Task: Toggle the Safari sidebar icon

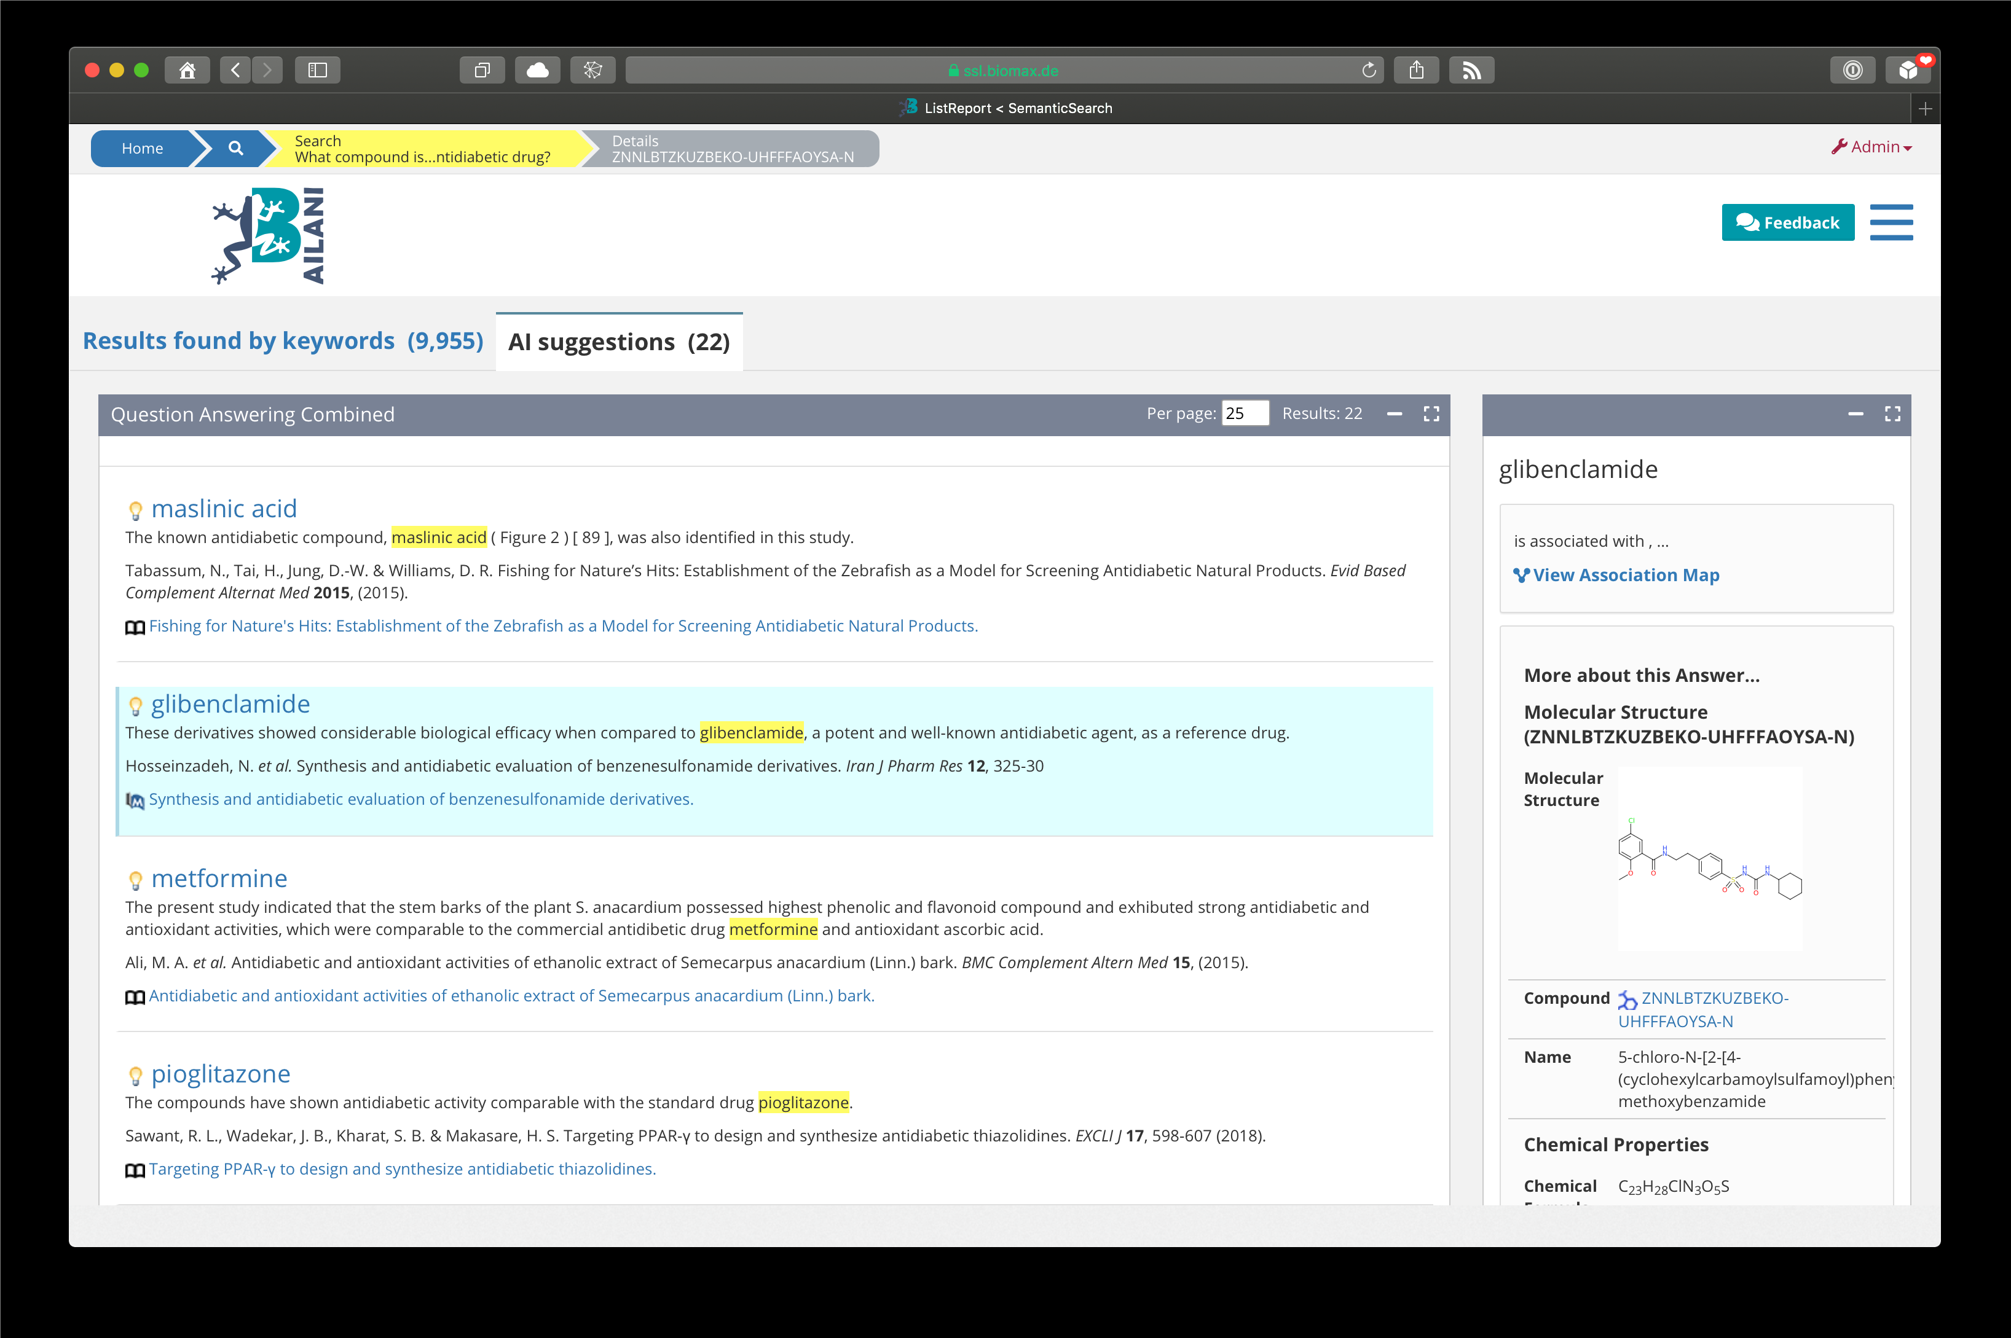Action: (318, 70)
